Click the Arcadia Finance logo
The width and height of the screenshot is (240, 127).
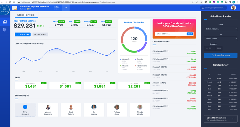(5, 10)
